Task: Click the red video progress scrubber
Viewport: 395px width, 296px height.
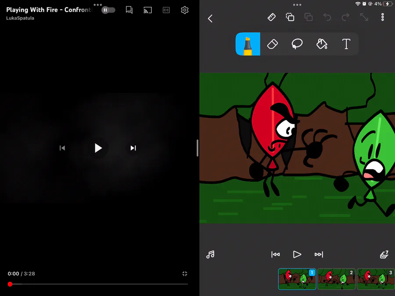Action: (10, 284)
